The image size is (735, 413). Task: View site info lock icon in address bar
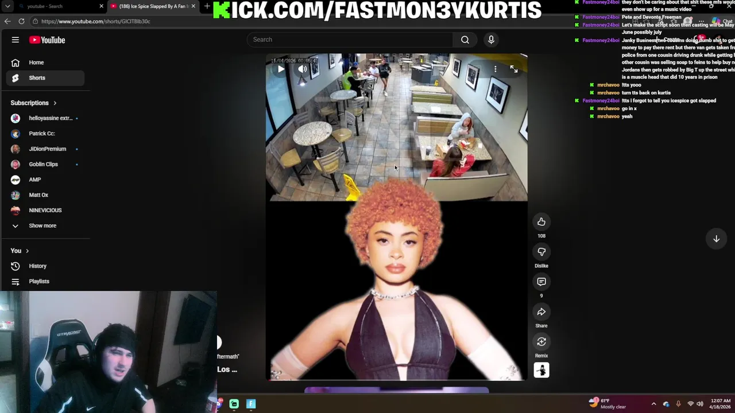tap(36, 21)
